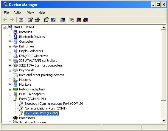Click the Disable device toolbar icon
The height and width of the screenshot is (131, 168).
click(85, 20)
